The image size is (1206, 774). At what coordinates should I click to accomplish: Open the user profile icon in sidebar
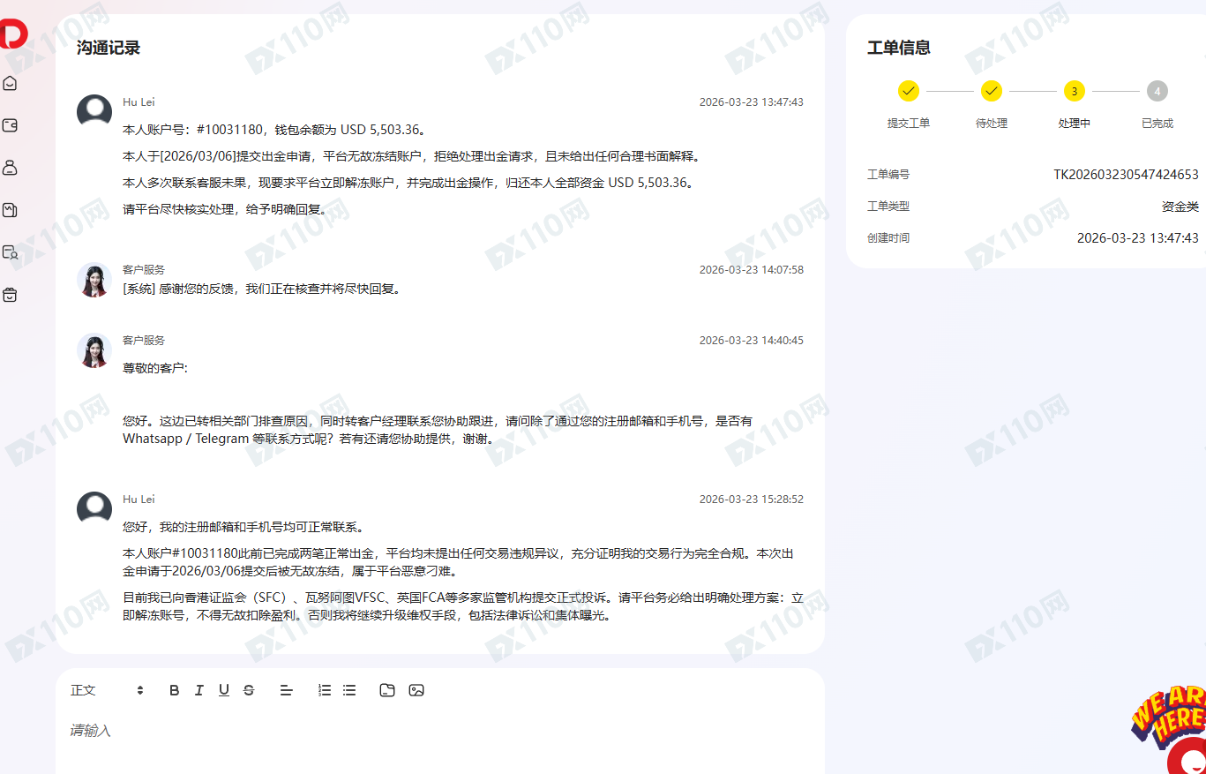pos(10,168)
